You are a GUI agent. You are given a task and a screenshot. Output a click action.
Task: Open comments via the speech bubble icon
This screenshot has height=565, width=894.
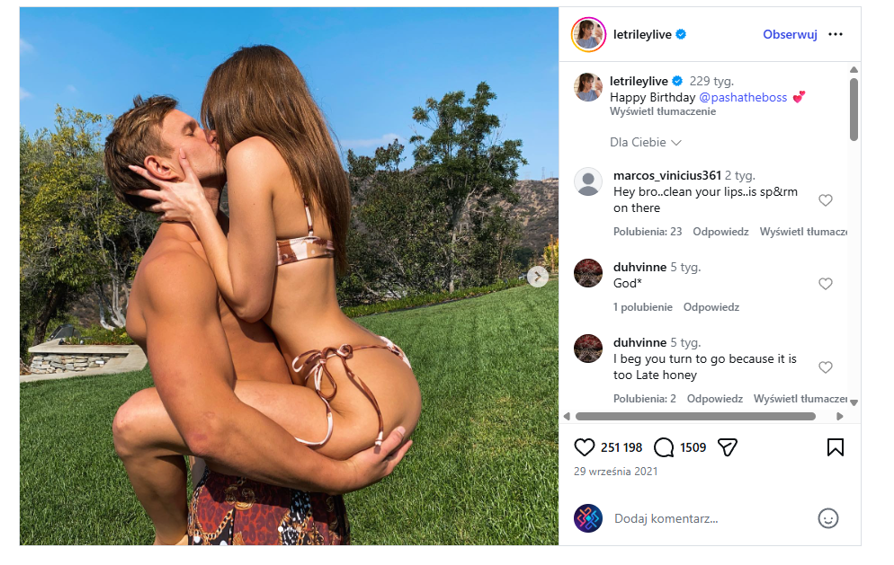point(664,447)
